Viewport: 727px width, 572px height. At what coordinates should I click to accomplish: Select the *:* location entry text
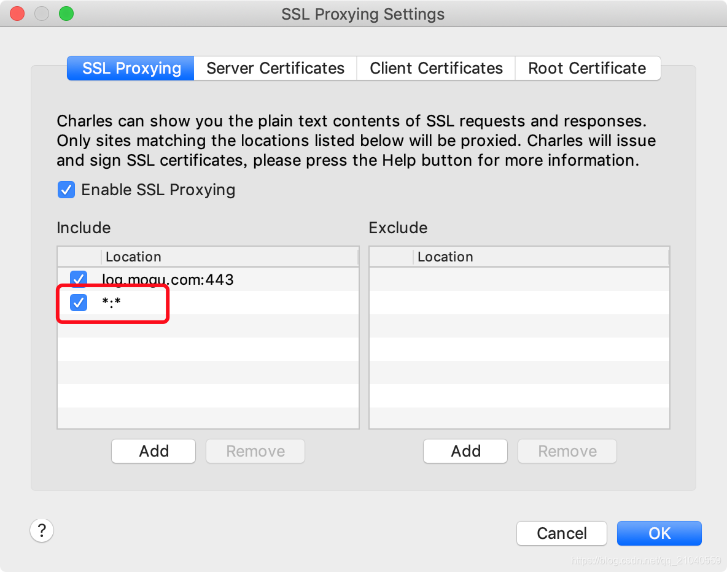111,303
